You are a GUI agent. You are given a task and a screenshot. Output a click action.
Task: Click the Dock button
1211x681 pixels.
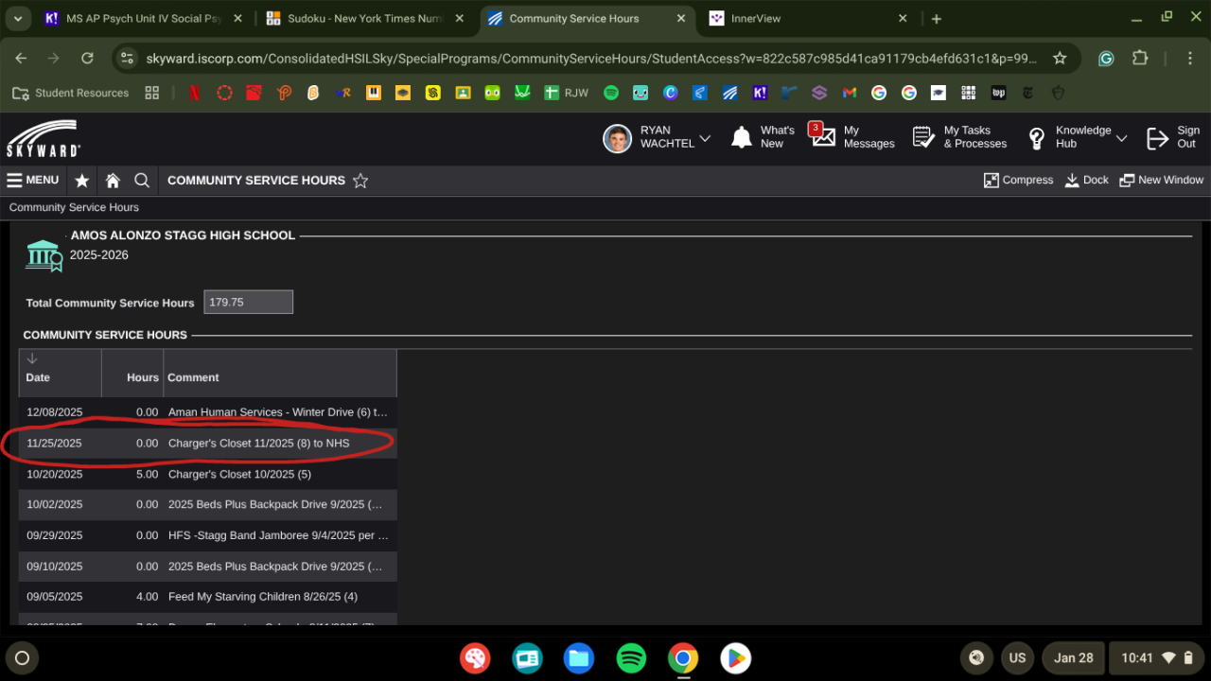(1087, 180)
